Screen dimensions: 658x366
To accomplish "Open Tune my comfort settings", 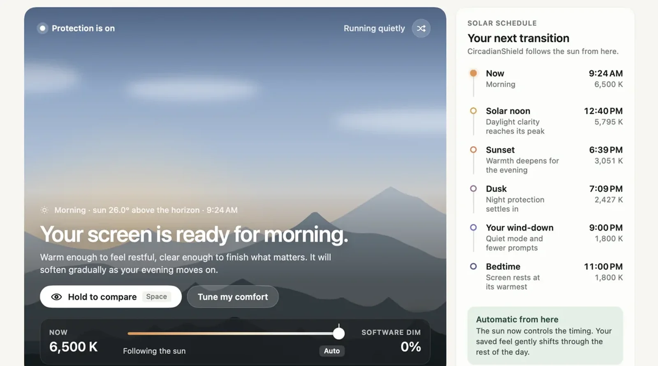I will (233, 297).
